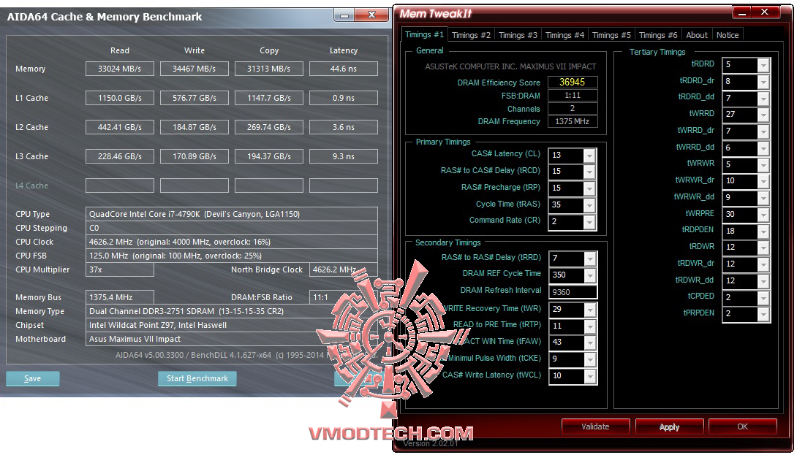
Task: Open the tWRRD dropdown
Action: (x=763, y=115)
